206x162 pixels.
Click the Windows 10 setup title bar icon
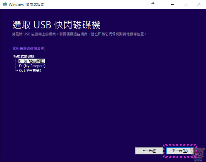[x=5, y=4]
